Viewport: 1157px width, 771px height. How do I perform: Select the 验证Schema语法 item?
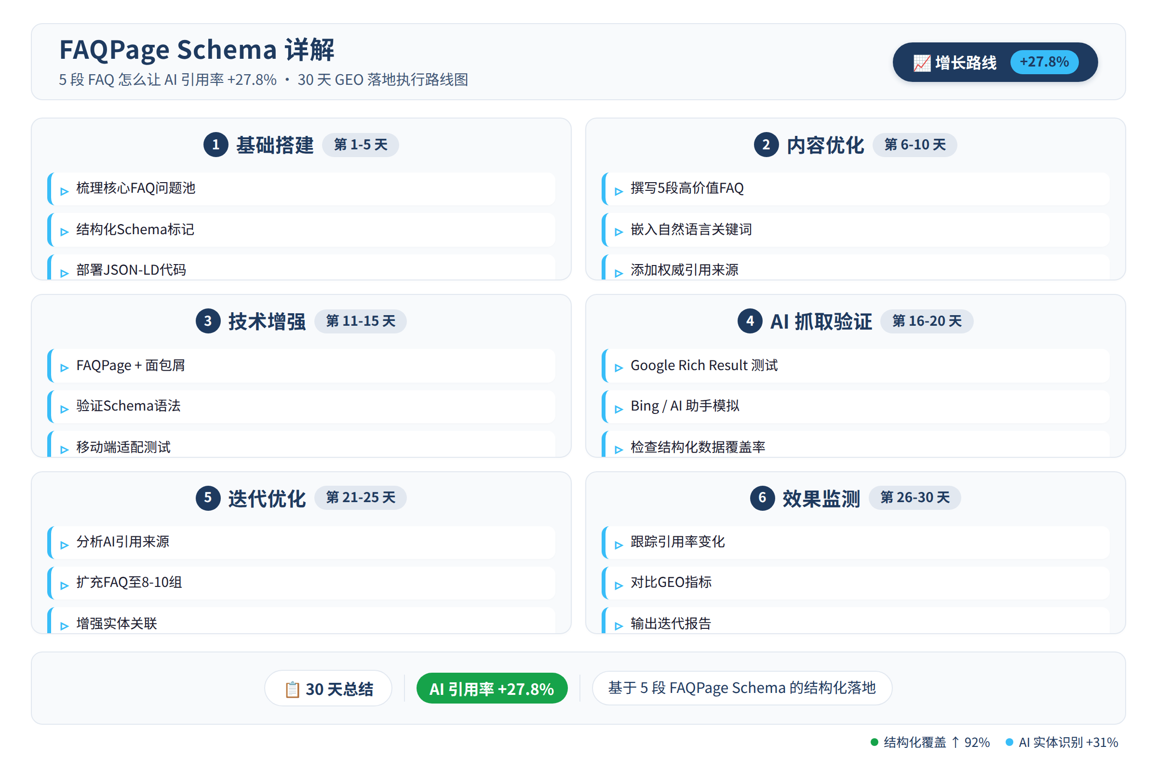(301, 407)
